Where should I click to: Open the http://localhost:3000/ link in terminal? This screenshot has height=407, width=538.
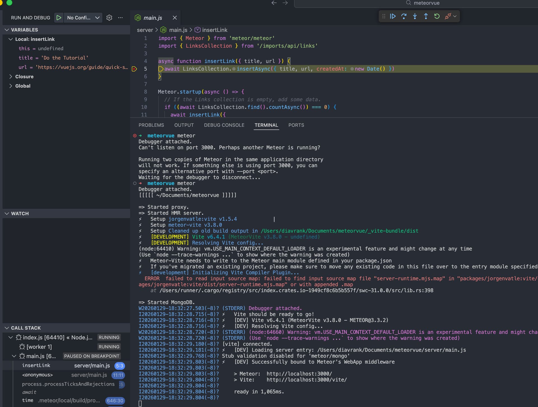point(299,374)
